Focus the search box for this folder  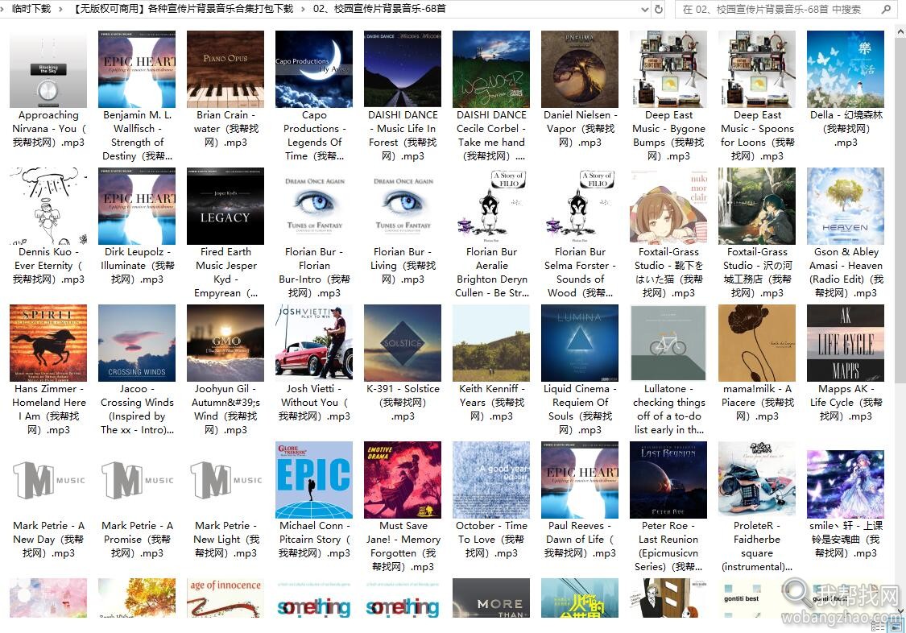pyautogui.click(x=786, y=9)
